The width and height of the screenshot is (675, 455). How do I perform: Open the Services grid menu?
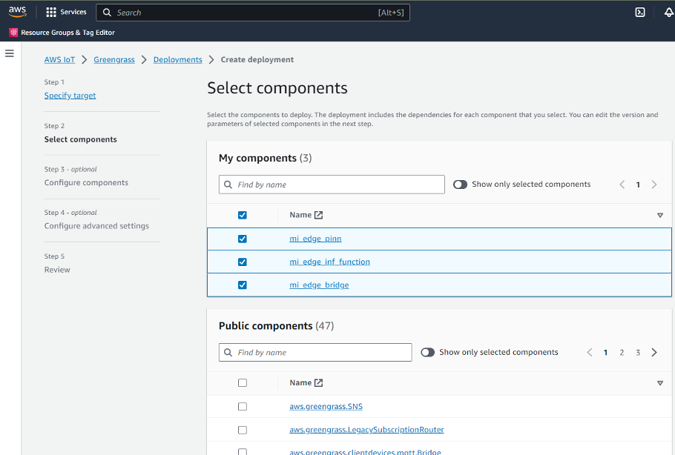tap(51, 13)
